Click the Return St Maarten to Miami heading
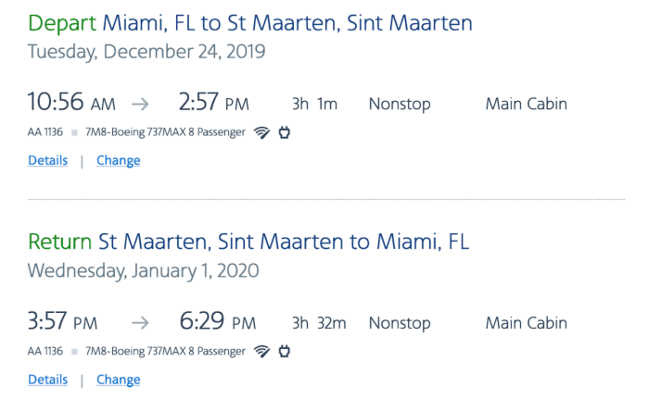 point(248,243)
